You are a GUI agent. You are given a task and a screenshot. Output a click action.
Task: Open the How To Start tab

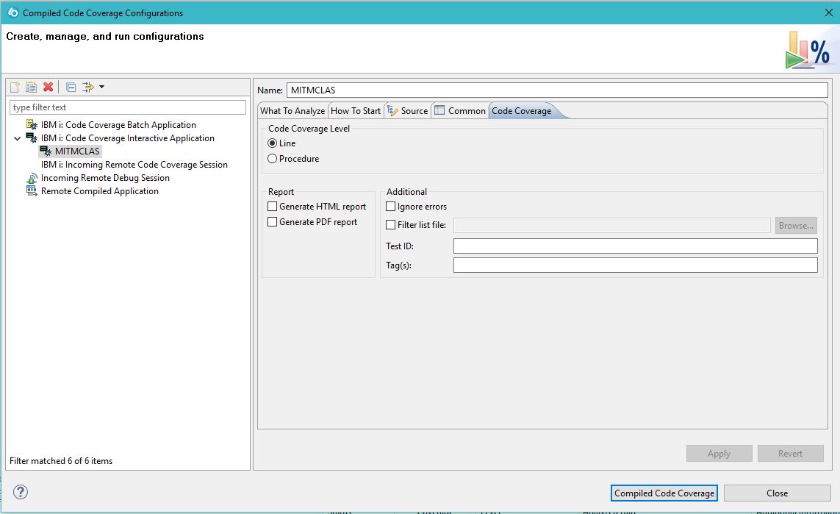(356, 111)
